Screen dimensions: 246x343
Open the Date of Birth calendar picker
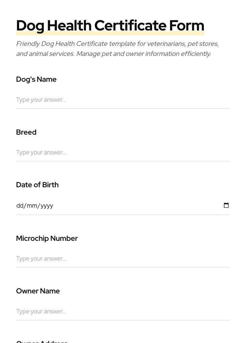(x=226, y=205)
